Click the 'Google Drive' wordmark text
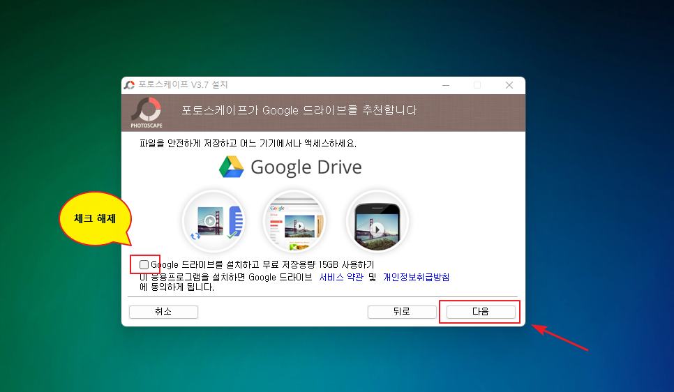The width and height of the screenshot is (674, 392). tap(306, 167)
